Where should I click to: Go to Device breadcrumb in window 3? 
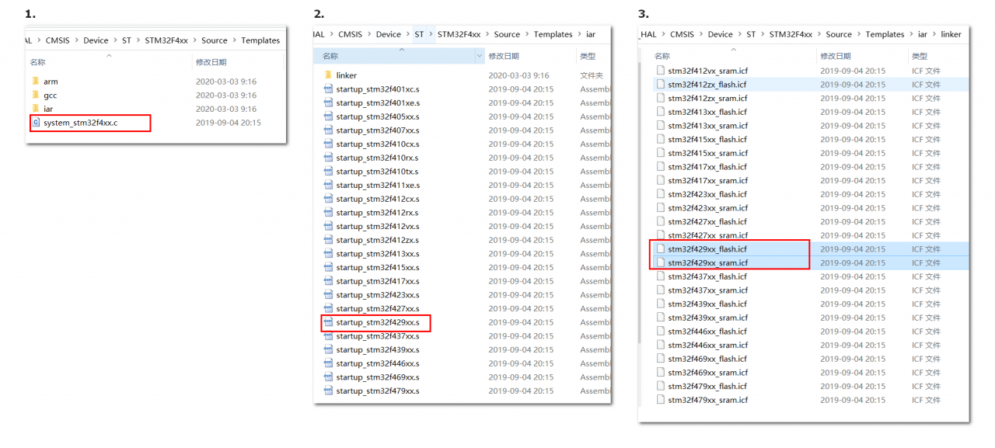coord(720,34)
